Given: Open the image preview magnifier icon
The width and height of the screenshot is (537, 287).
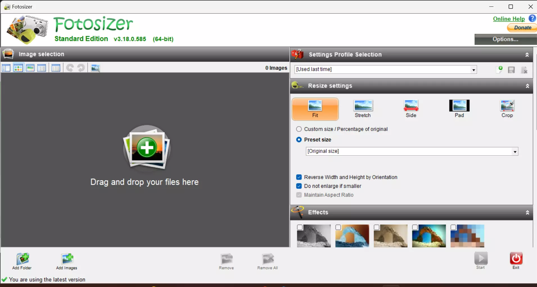Looking at the screenshot, I should [x=95, y=68].
